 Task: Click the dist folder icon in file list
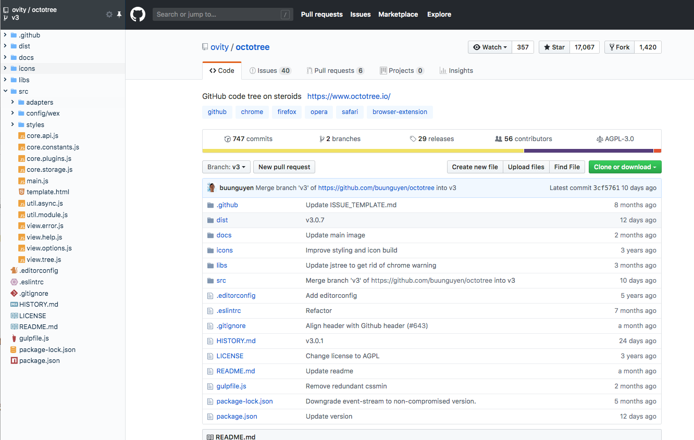(x=210, y=220)
